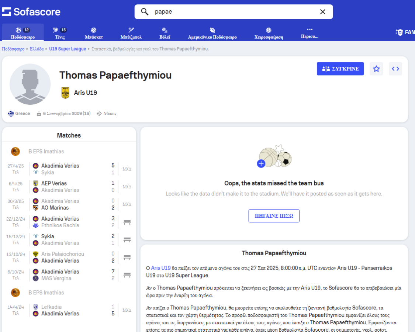Click the position target icon
415x332 pixels.
(99, 114)
